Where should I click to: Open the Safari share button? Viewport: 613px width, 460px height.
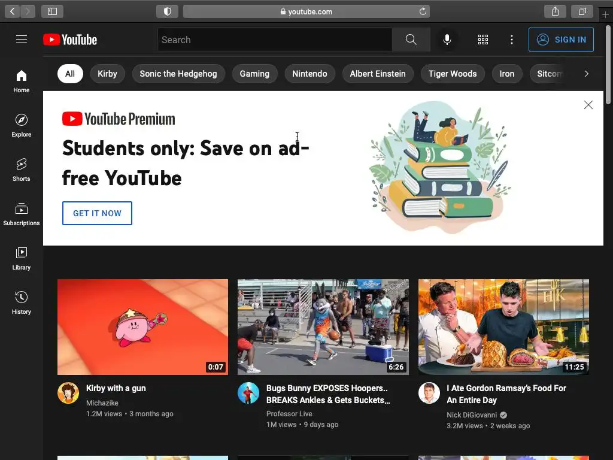tap(555, 11)
